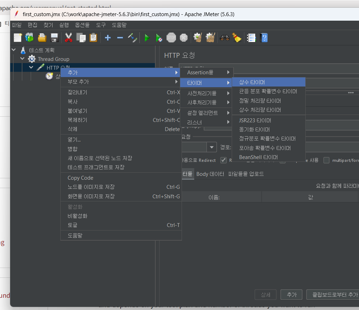Open the 파일 menu in menu bar
Screen dimensions: 359x310
[x=17, y=25]
